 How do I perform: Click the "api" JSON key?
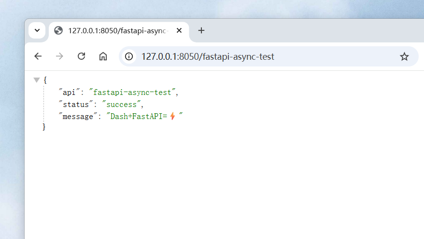click(x=69, y=92)
